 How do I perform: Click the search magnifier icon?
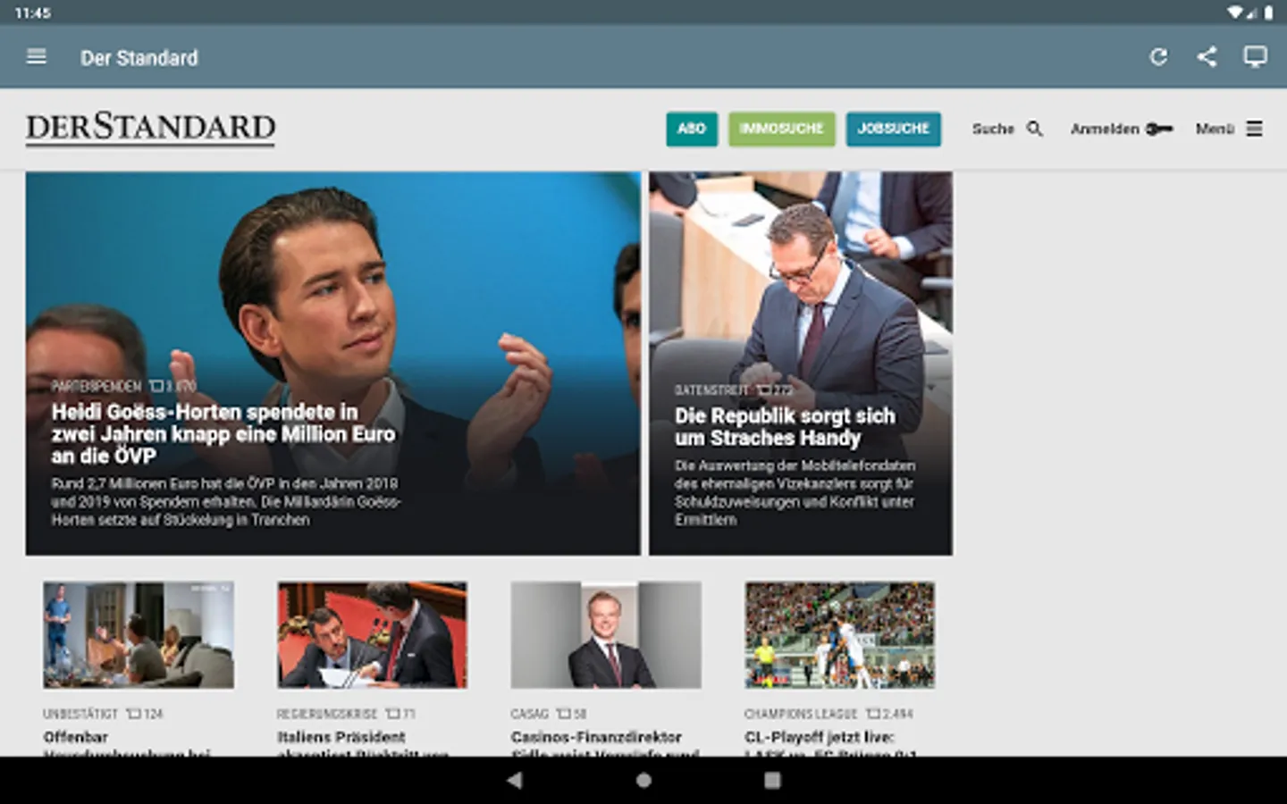coord(1035,129)
